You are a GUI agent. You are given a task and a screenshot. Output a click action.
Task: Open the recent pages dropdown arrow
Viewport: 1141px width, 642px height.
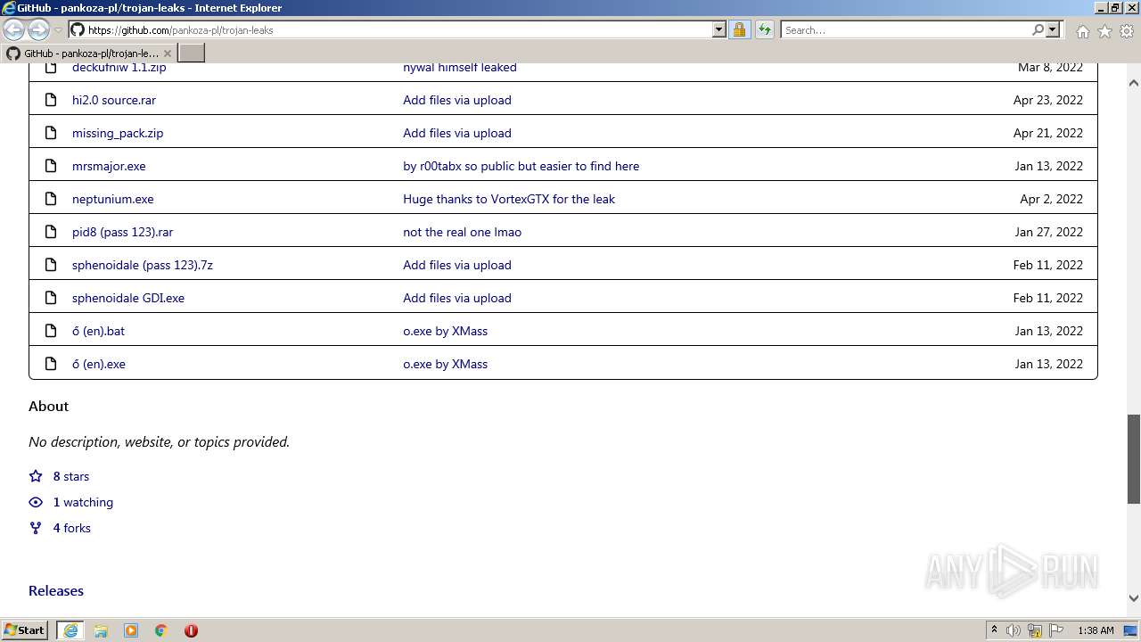(x=58, y=30)
